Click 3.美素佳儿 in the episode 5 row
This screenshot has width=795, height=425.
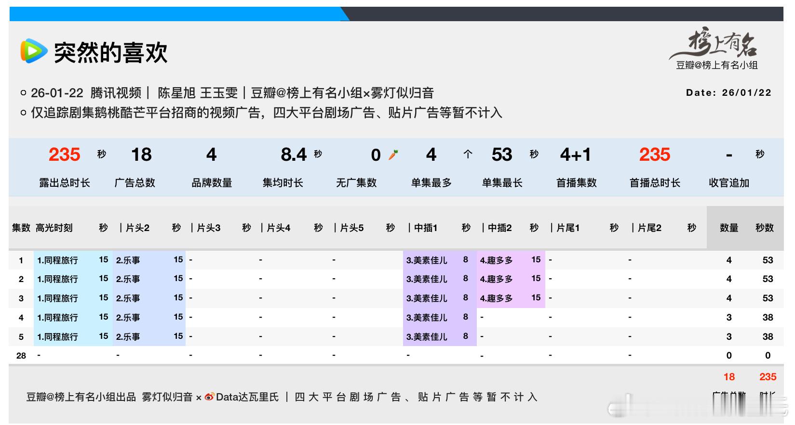427,337
